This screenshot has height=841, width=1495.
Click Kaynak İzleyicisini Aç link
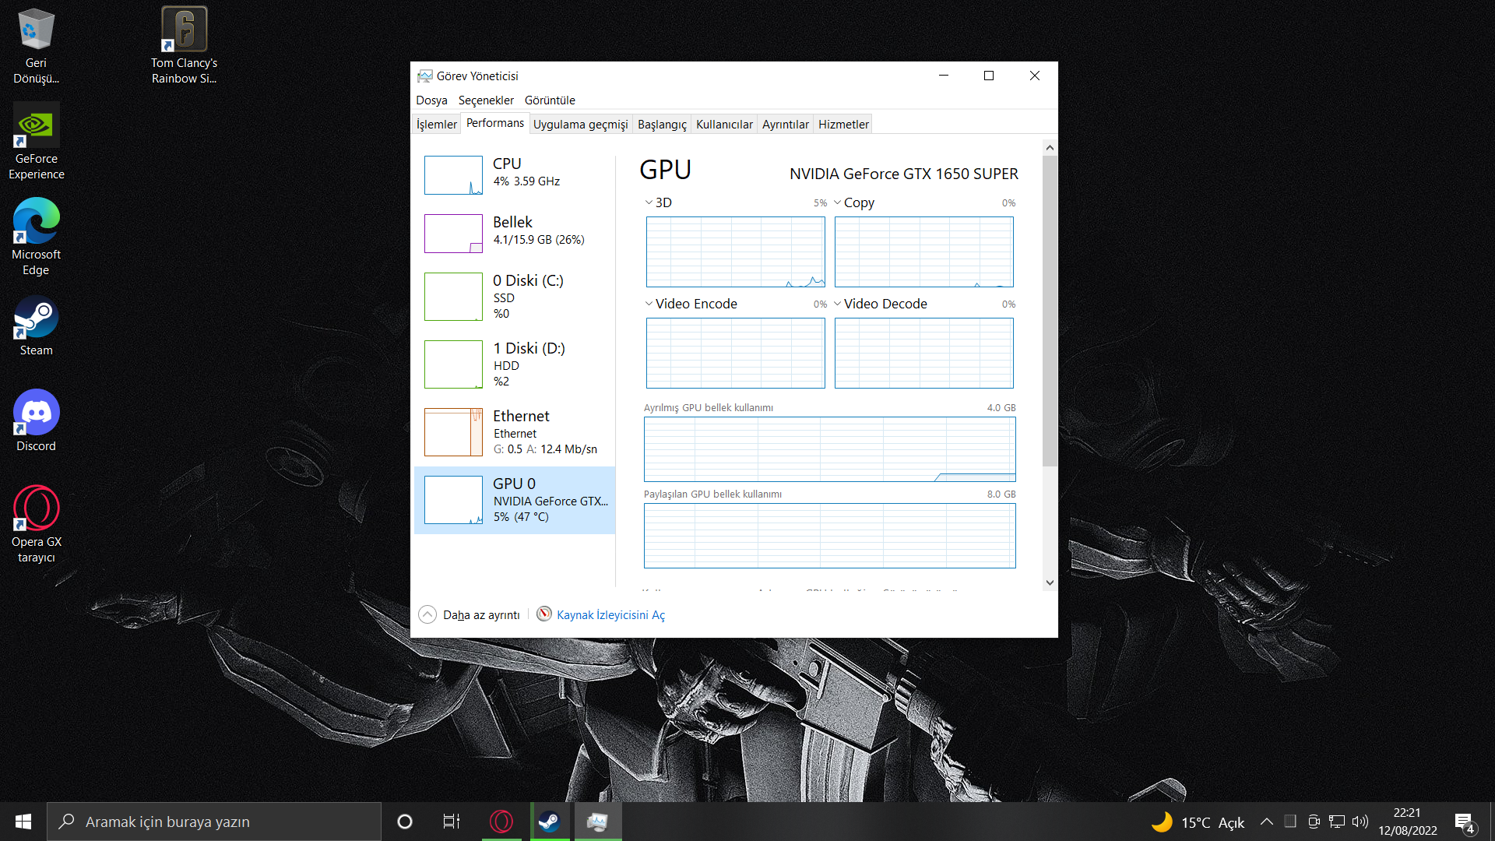click(610, 615)
